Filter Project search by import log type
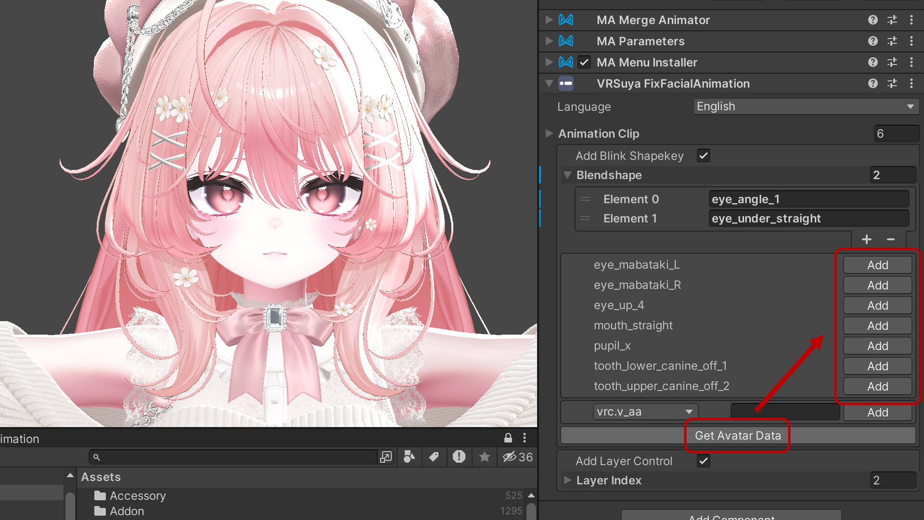 pyautogui.click(x=459, y=457)
